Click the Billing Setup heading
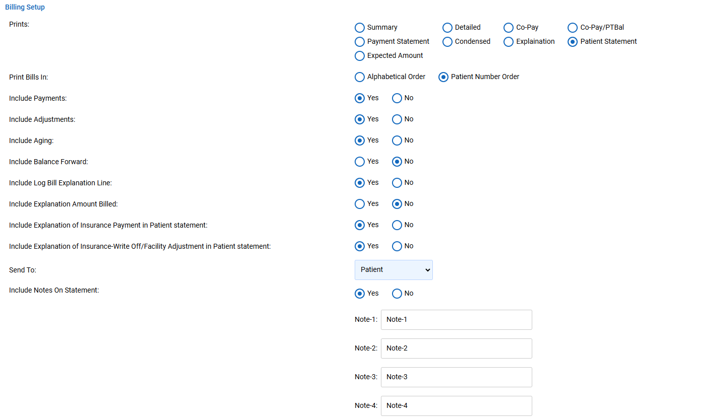 coord(25,8)
